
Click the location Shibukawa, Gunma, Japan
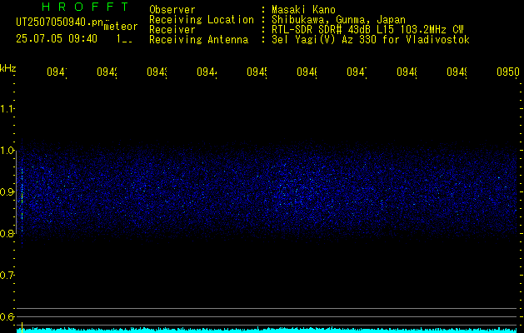click(x=338, y=20)
